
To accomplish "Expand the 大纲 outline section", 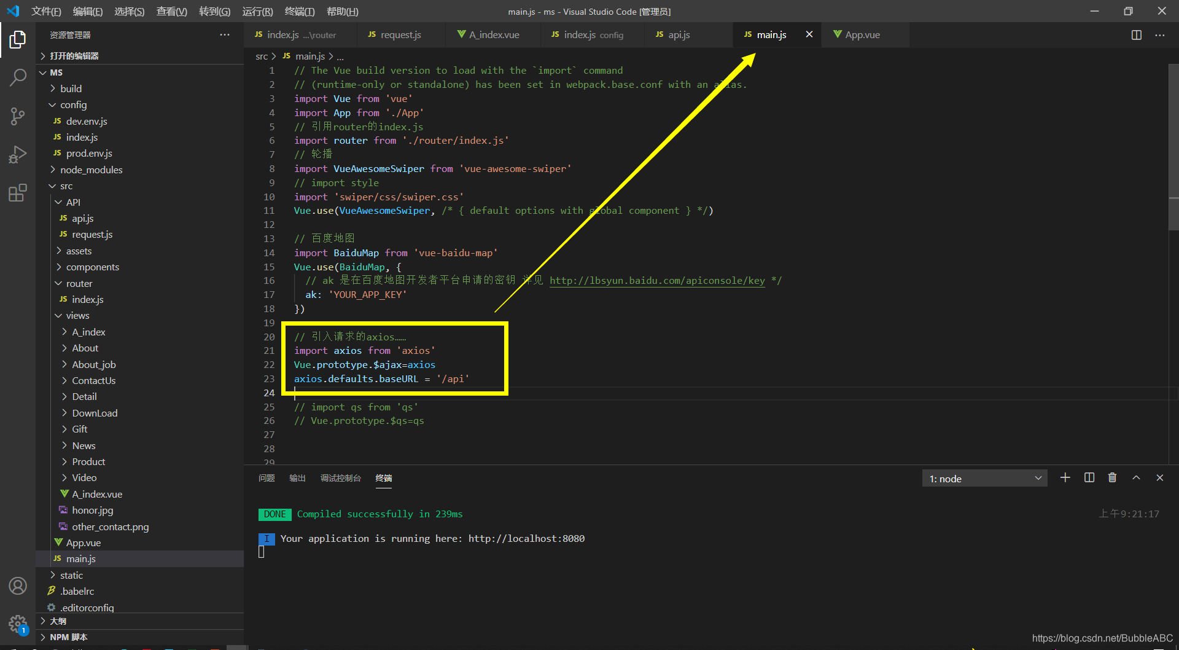I will click(x=140, y=621).
